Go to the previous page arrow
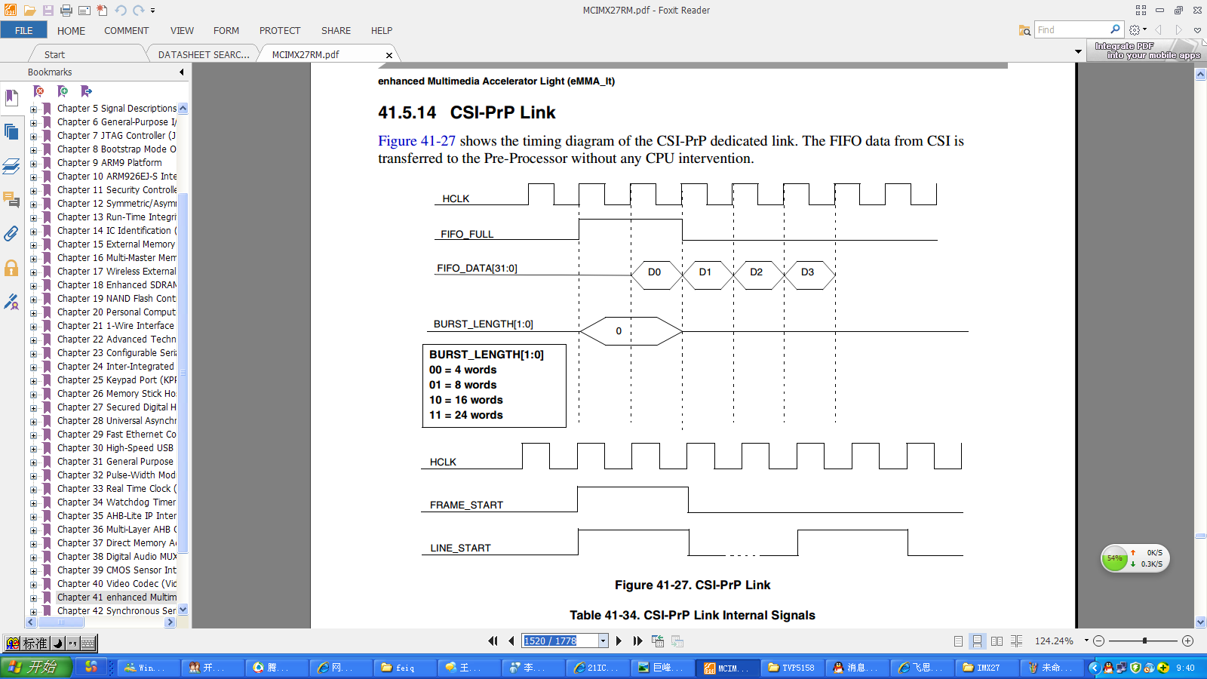Viewport: 1207px width, 679px height. click(511, 641)
